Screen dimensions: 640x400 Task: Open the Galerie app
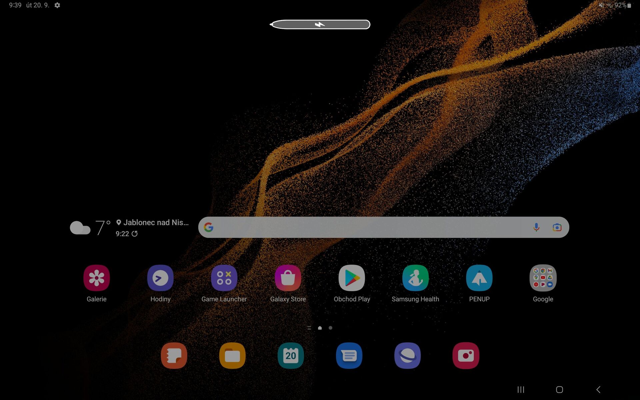[x=96, y=278]
